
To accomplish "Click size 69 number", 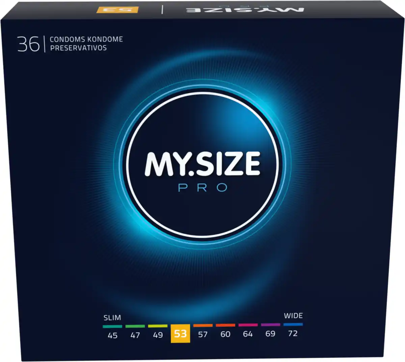I will [270, 334].
